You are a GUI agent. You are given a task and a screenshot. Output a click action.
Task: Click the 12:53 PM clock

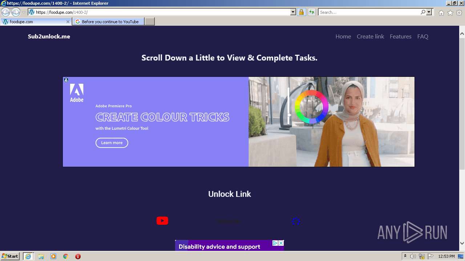tap(446, 256)
